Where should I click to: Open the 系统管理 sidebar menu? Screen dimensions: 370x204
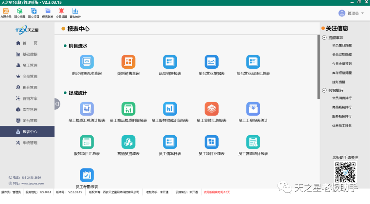27,142
